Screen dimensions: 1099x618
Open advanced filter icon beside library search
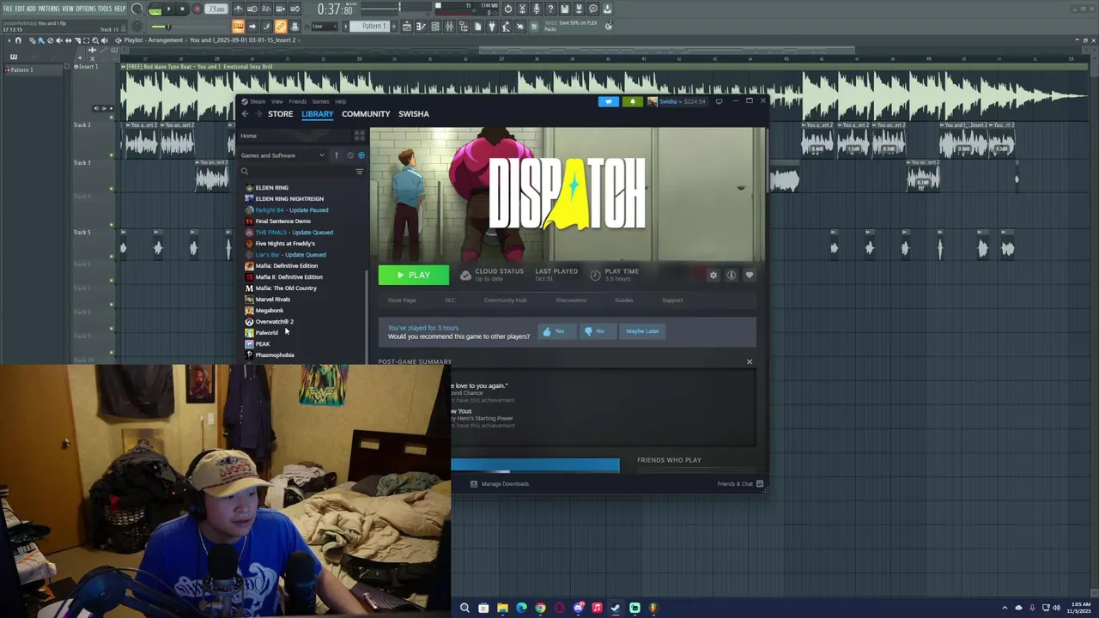pyautogui.click(x=360, y=172)
